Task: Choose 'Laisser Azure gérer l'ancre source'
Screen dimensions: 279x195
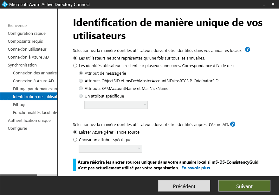Action: coord(75,132)
